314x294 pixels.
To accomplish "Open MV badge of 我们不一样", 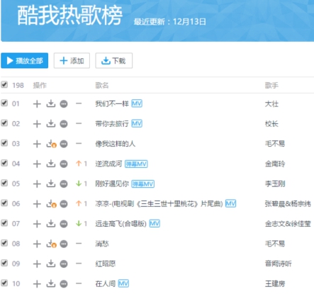I will pos(137,103).
